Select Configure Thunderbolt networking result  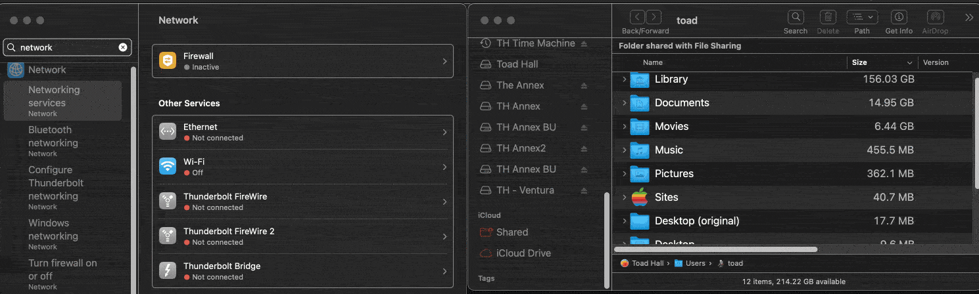click(62, 187)
